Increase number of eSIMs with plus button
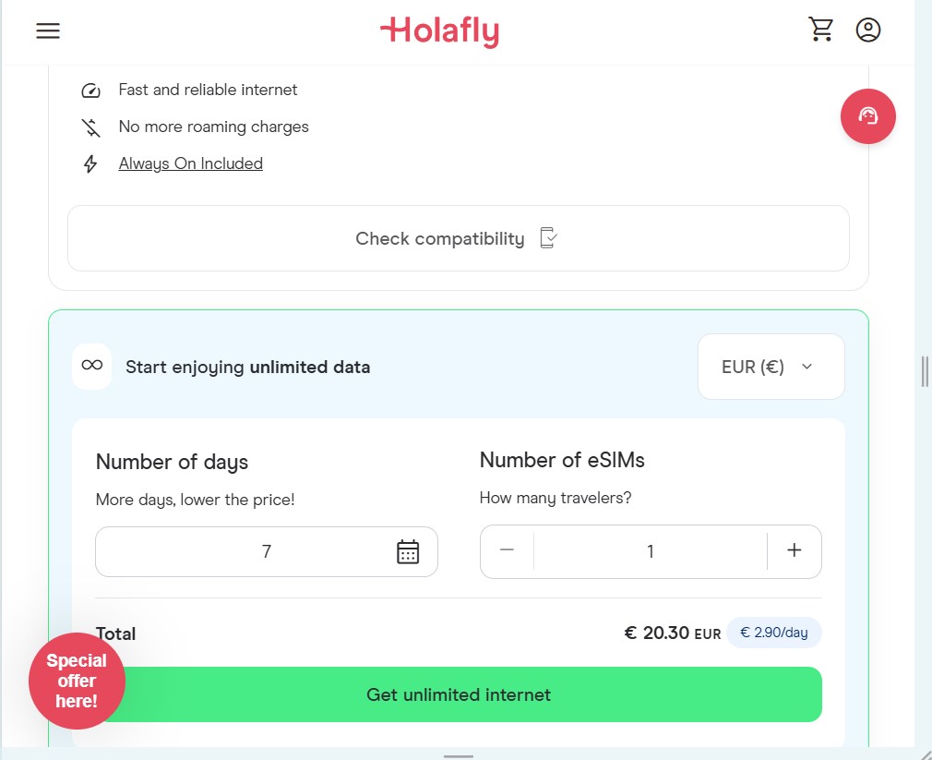This screenshot has height=760, width=932. click(x=794, y=550)
